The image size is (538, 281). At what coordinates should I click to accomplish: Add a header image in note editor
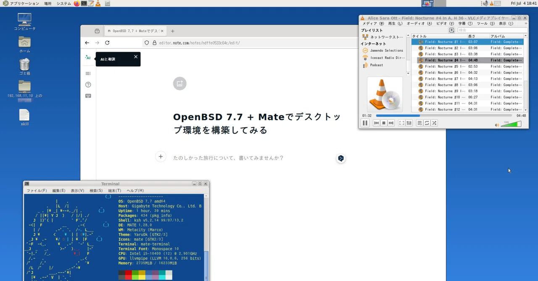click(x=179, y=83)
